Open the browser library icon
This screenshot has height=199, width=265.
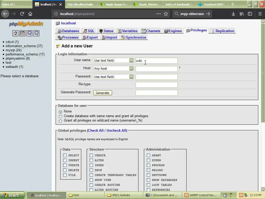point(242,14)
